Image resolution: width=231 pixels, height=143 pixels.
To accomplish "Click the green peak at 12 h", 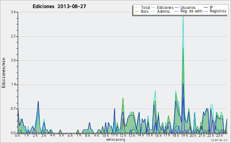I will [x=123, y=98].
